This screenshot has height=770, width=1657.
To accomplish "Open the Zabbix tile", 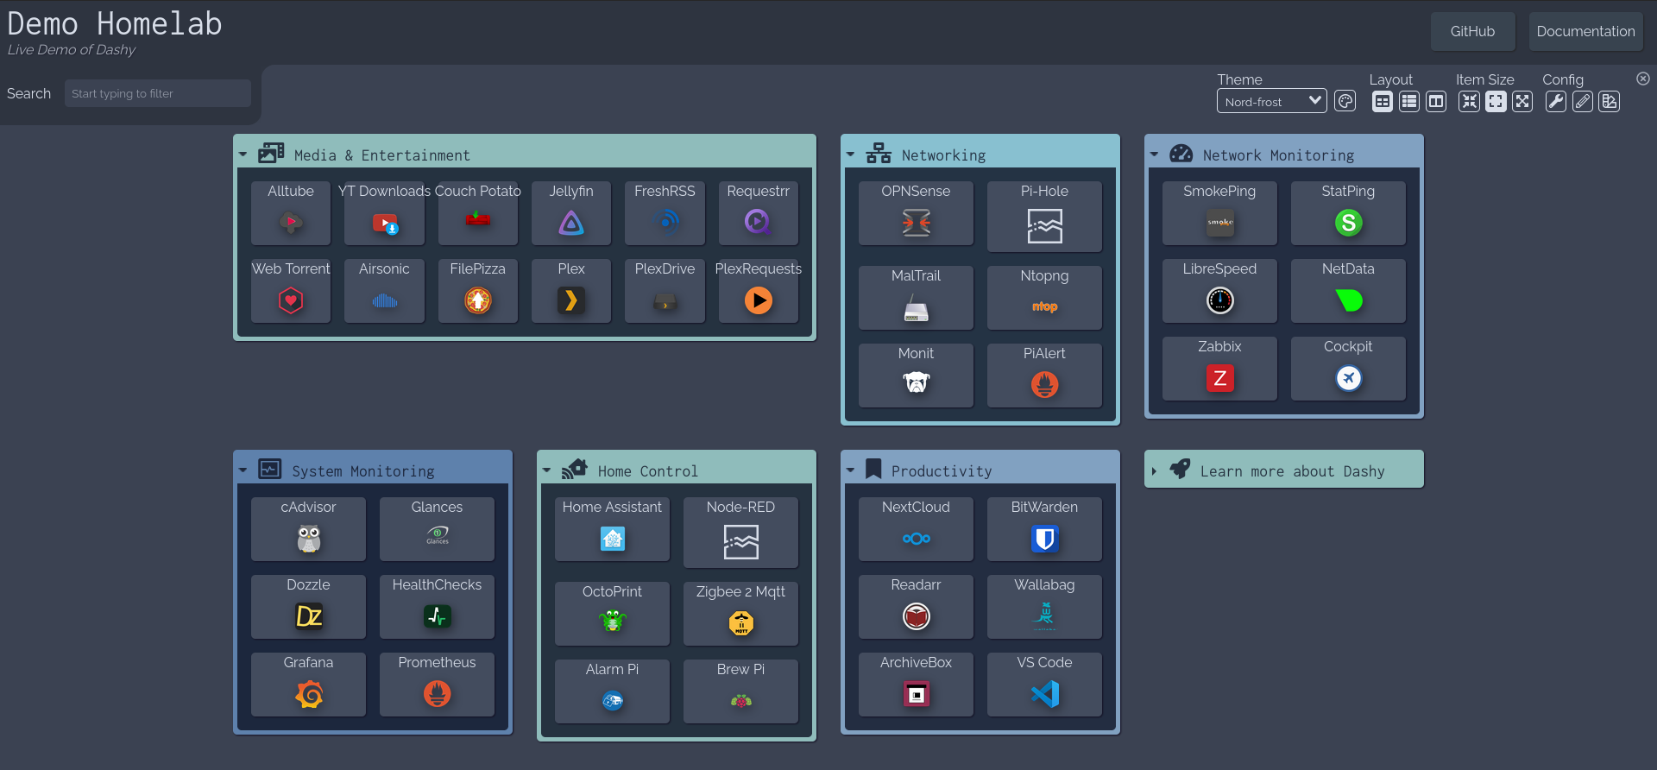I will (1219, 368).
